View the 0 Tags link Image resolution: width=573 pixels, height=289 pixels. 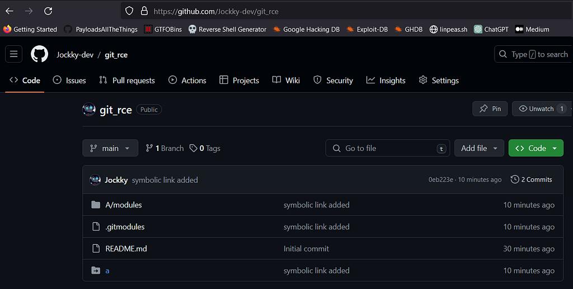click(205, 148)
